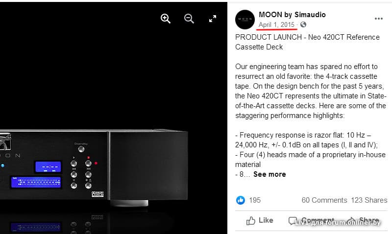Show who reacted: the 195 count
The height and width of the screenshot is (234, 392).
point(255,200)
